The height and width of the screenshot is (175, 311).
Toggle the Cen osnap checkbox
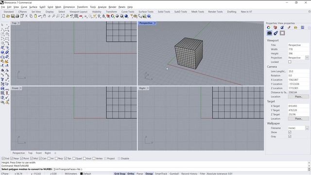pyautogui.click(x=40, y=158)
